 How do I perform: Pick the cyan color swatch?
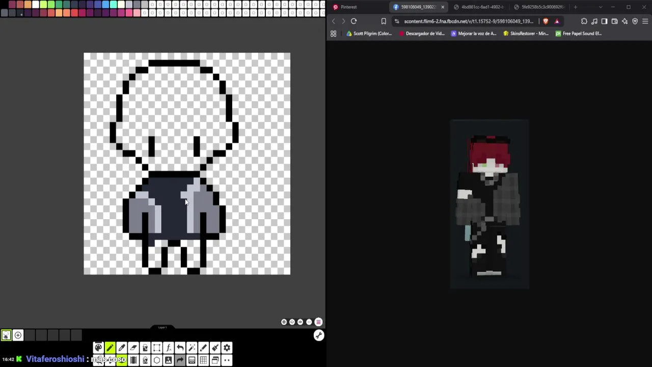pyautogui.click(x=113, y=5)
